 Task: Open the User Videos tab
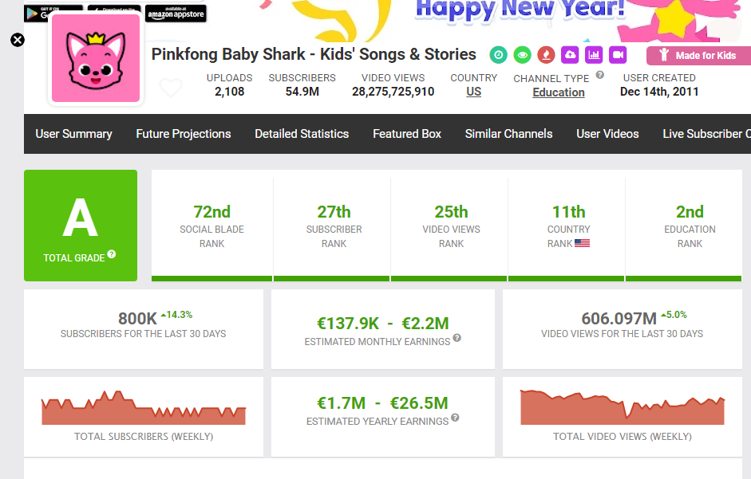(607, 134)
